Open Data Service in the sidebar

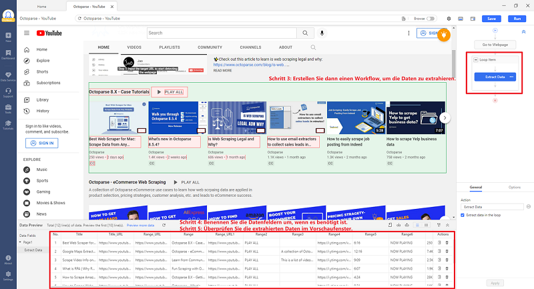click(x=8, y=77)
